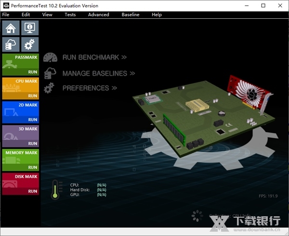Open the Tests menu
The height and width of the screenshot is (236, 289).
pyautogui.click(x=70, y=14)
